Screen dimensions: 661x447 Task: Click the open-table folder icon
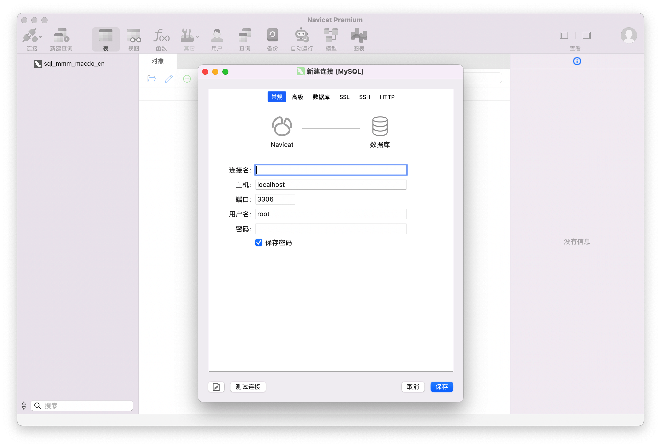152,79
